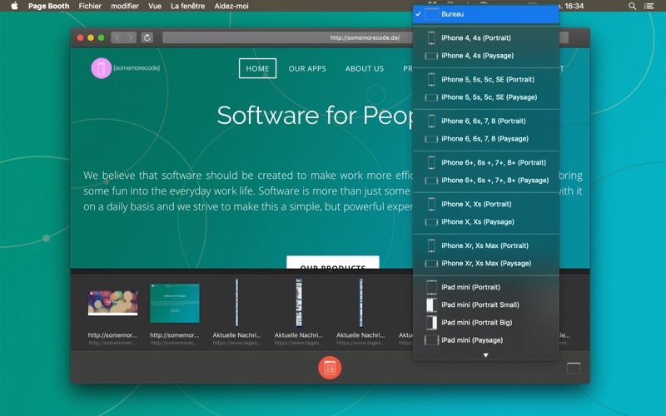Open the Vue menu

pos(155,6)
